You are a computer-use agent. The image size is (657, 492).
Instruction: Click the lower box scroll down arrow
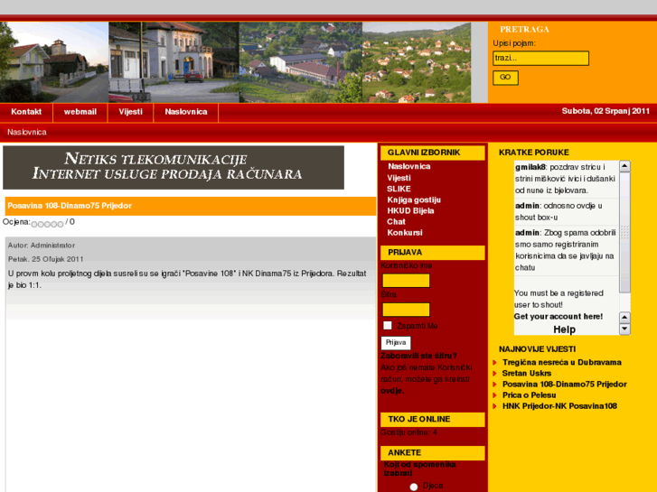click(624, 329)
